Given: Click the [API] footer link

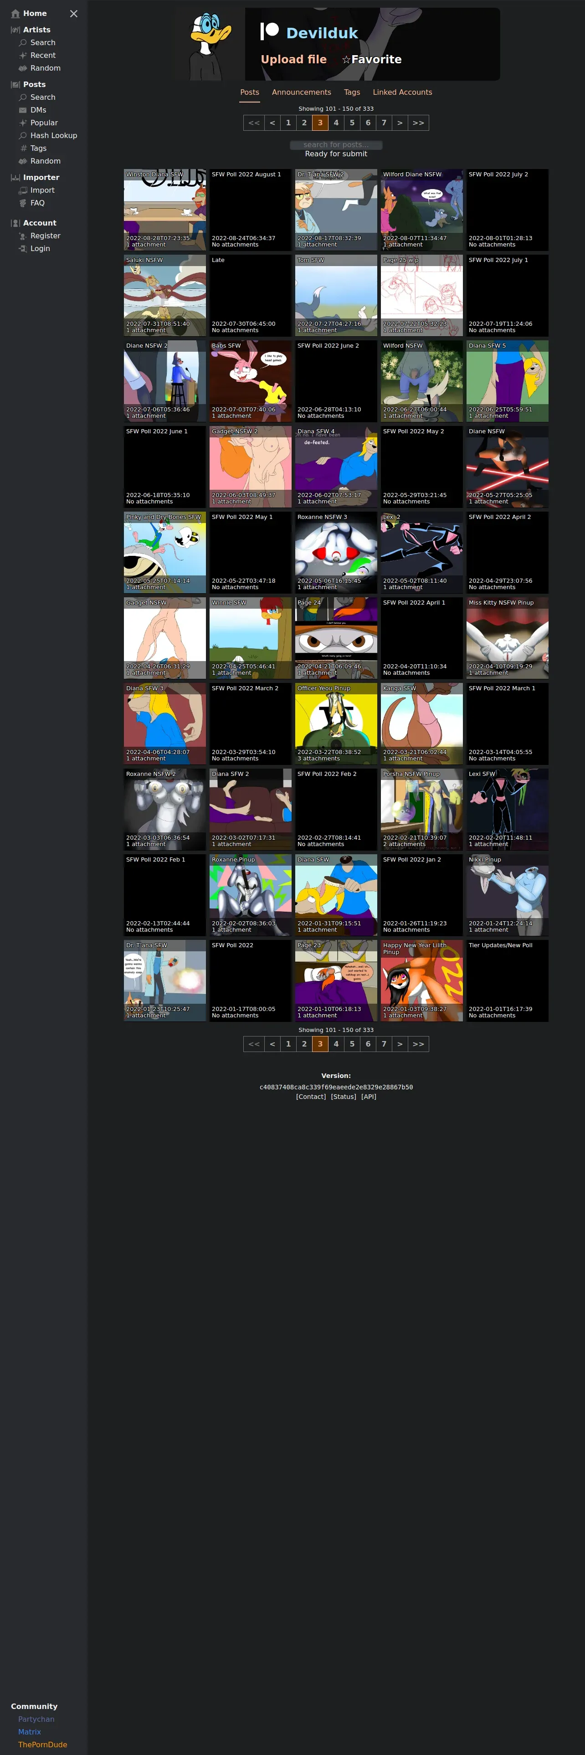Looking at the screenshot, I should click(369, 1097).
